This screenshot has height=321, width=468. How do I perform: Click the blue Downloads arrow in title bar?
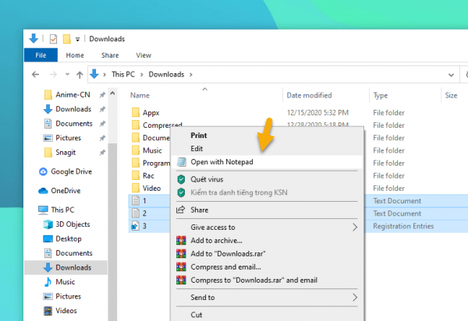point(34,38)
